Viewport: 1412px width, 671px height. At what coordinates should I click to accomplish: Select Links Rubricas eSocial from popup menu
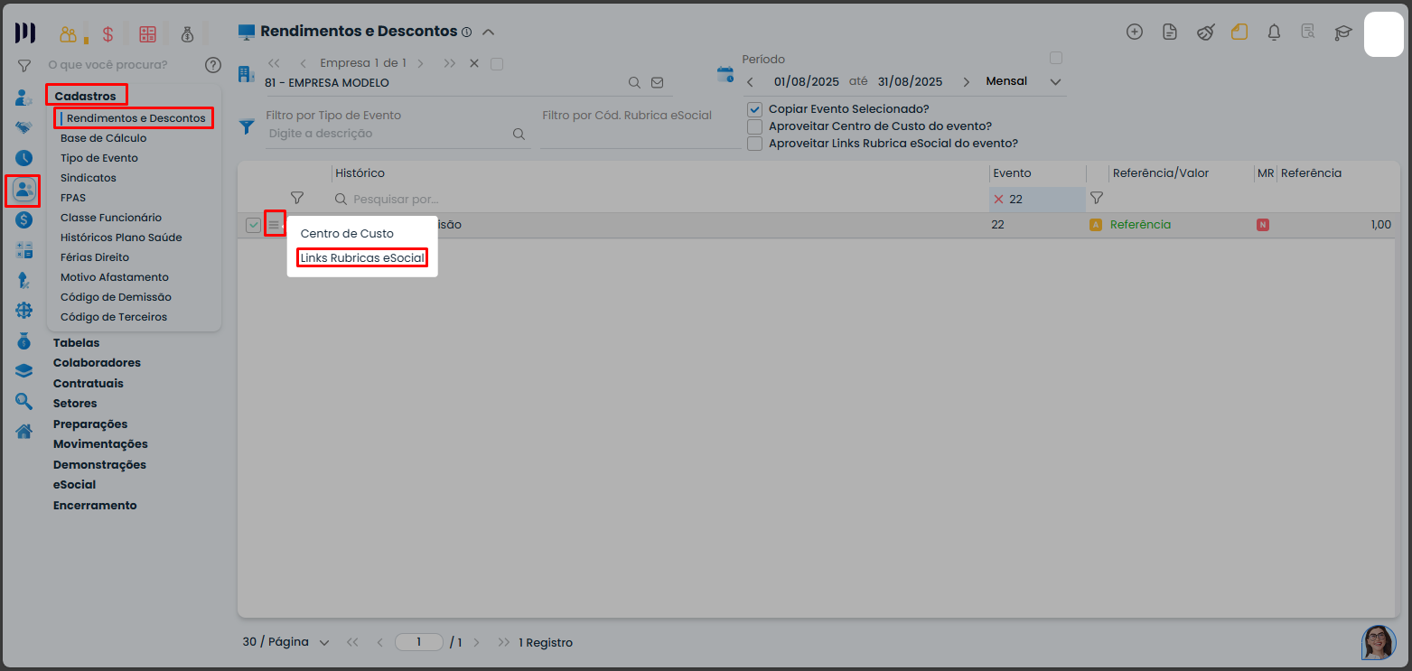pos(362,258)
